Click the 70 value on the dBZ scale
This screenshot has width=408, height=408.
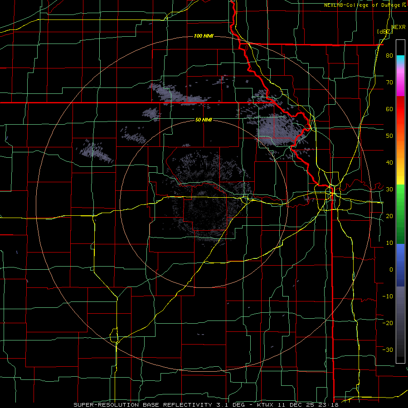click(389, 83)
